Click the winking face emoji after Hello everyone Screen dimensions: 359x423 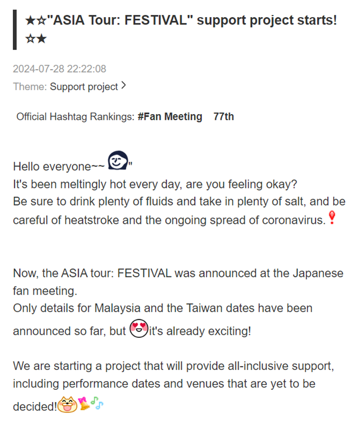click(118, 160)
